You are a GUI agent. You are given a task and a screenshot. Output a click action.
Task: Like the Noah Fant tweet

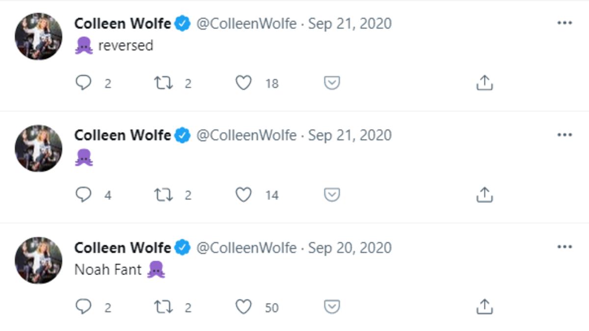point(243,307)
